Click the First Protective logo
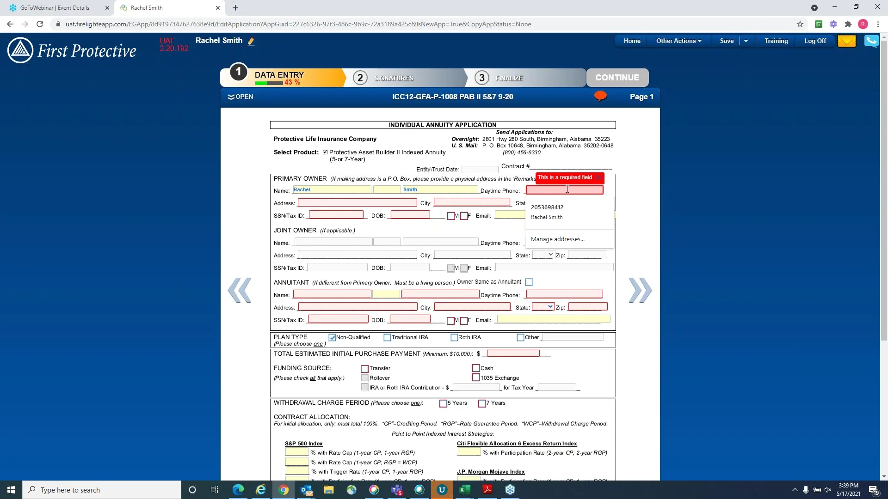The image size is (888, 499). [72, 50]
